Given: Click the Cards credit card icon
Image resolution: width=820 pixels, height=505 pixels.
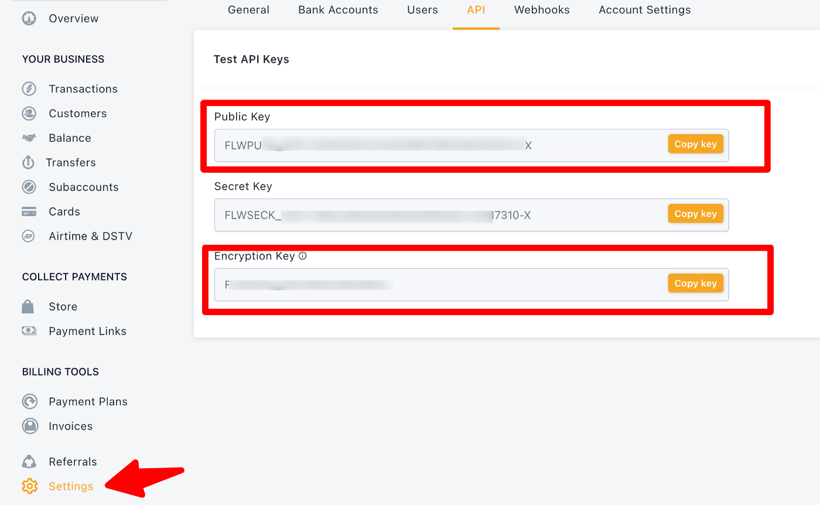Looking at the screenshot, I should [x=29, y=212].
